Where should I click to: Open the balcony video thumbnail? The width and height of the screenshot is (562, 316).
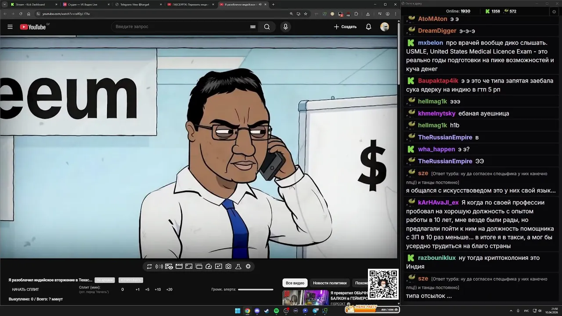coord(306,298)
